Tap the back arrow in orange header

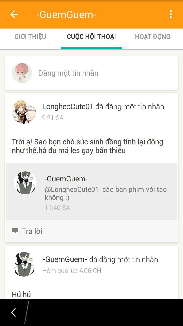14,14
